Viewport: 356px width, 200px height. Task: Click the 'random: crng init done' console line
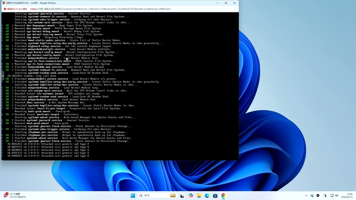coord(32,76)
